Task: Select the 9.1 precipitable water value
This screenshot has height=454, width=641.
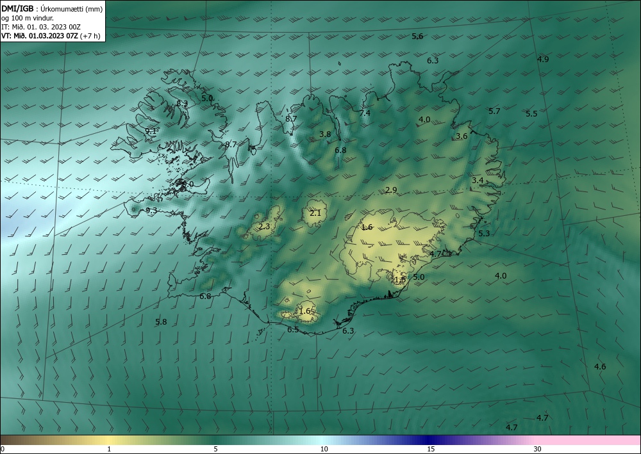Action: click(151, 131)
